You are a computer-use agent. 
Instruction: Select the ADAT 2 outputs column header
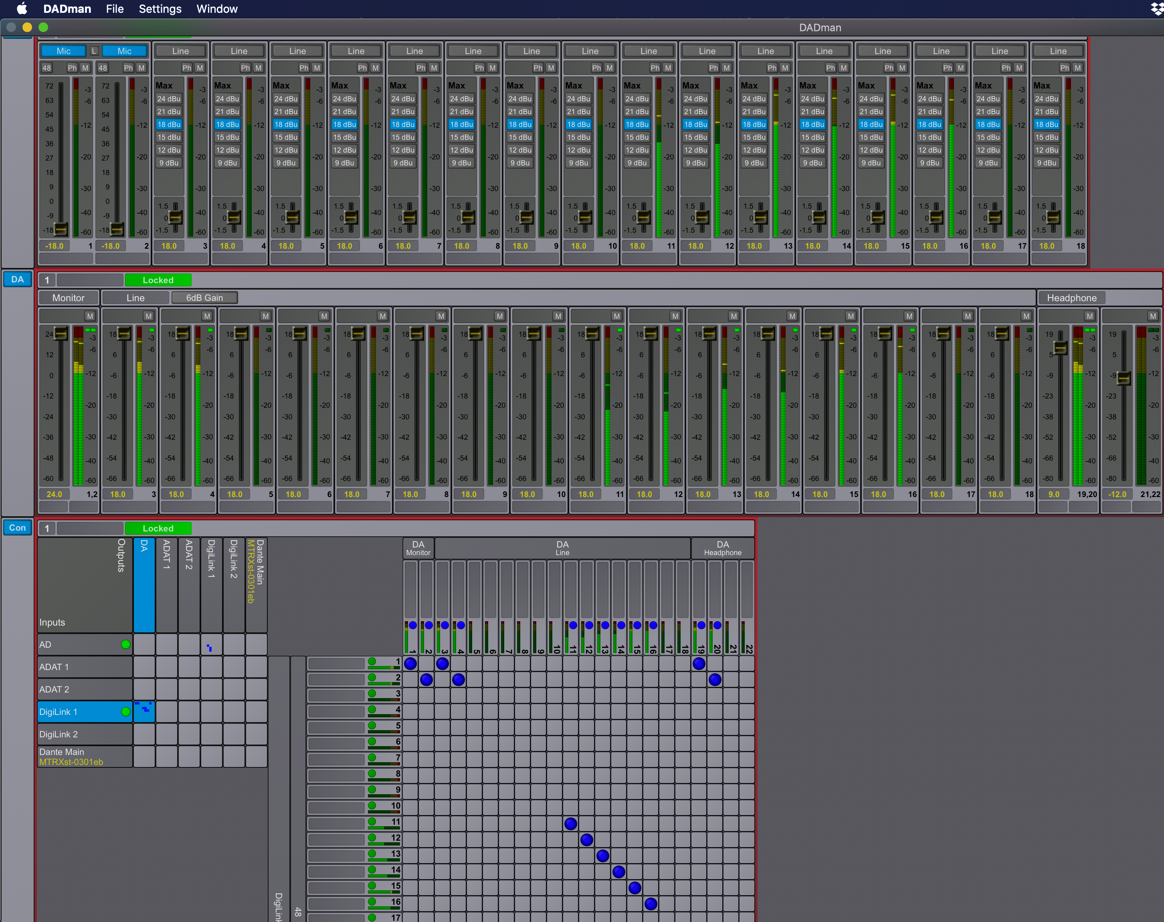pyautogui.click(x=189, y=585)
